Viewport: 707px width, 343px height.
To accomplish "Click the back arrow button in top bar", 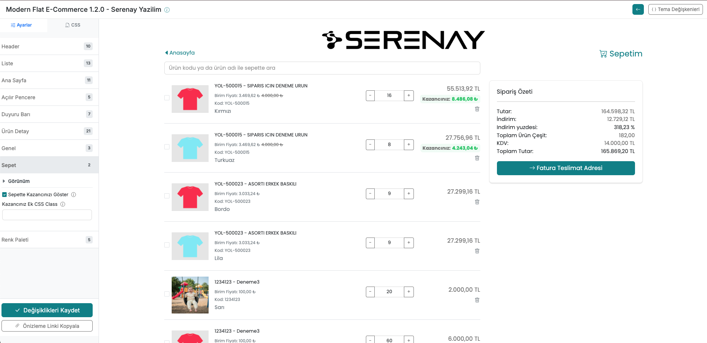I will point(638,9).
